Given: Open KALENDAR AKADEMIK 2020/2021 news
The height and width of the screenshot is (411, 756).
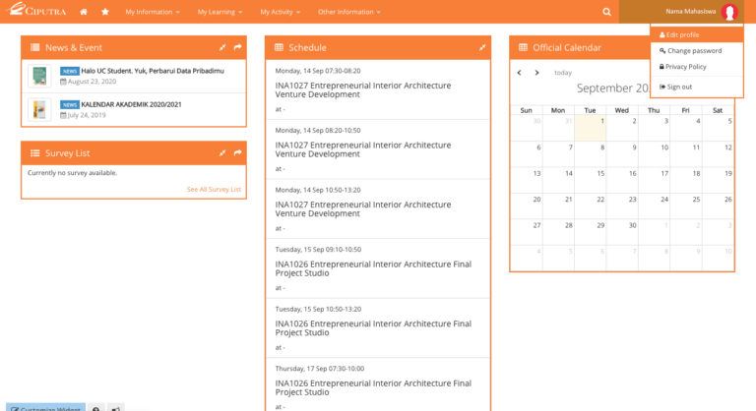Looking at the screenshot, I should (131, 104).
